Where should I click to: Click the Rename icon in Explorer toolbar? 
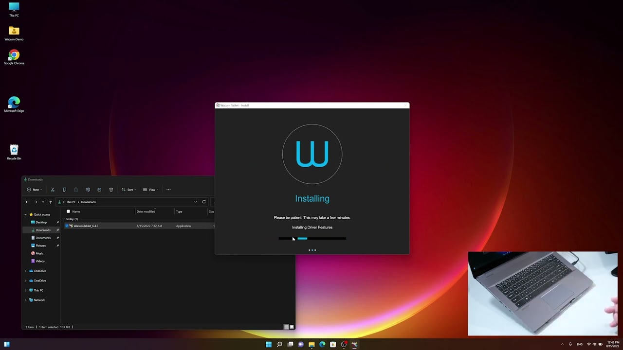point(88,190)
